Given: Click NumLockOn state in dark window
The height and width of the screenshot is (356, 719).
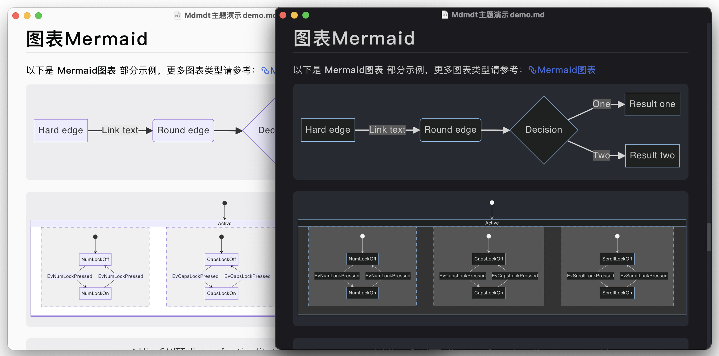Looking at the screenshot, I should tap(362, 293).
